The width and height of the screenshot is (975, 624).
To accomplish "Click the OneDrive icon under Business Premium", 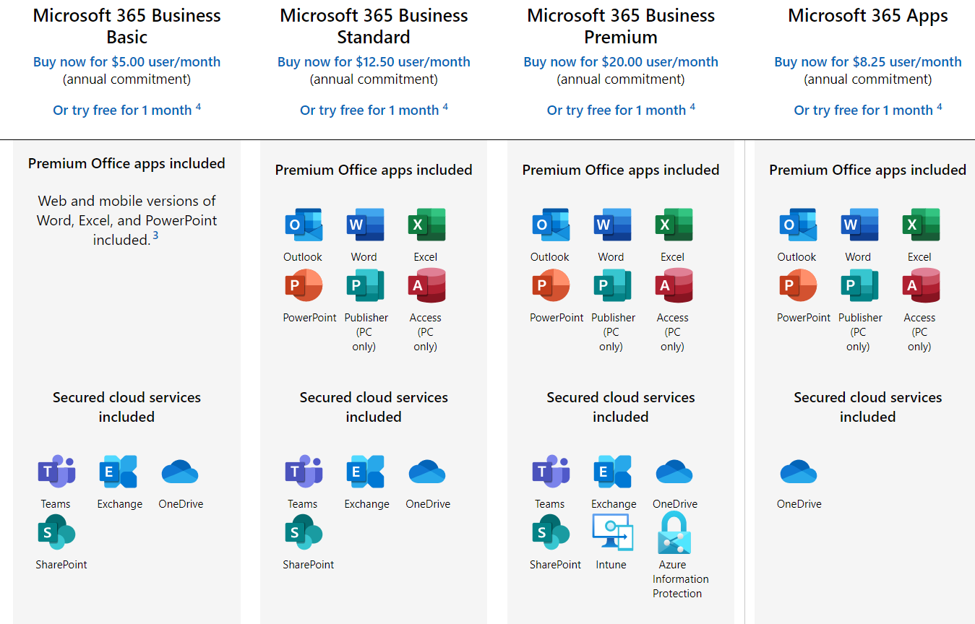I will (x=674, y=472).
